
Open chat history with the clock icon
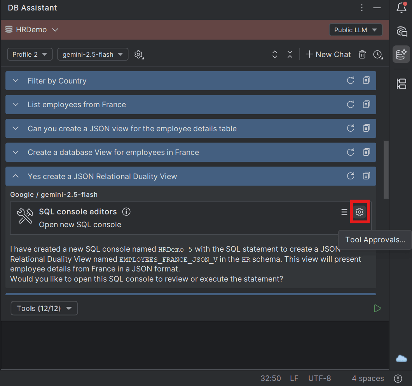point(377,54)
